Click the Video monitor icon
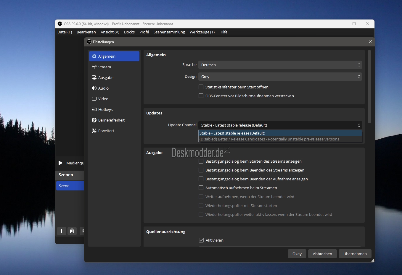 click(94, 99)
